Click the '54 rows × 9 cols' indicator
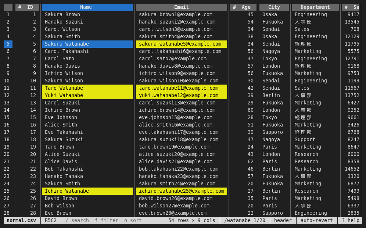366x228 pixels. 192,220
